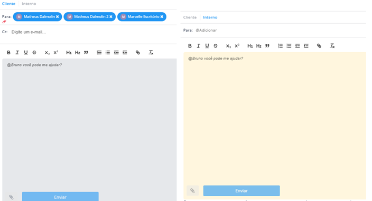
Task: Apply strikethrough in the left Cliente editor
Action: (x=34, y=53)
